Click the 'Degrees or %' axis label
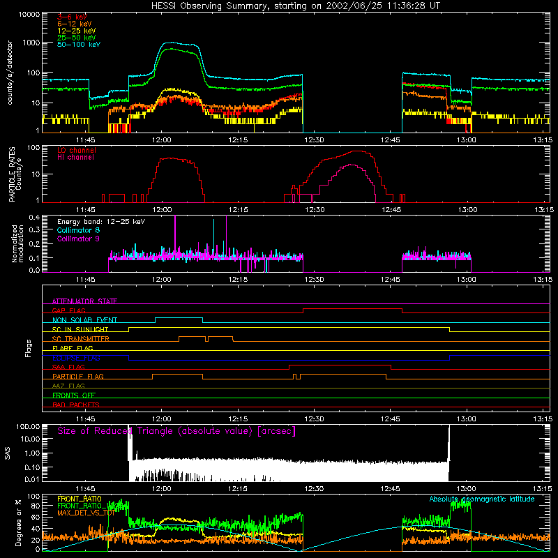558x558 pixels. pos(18,523)
